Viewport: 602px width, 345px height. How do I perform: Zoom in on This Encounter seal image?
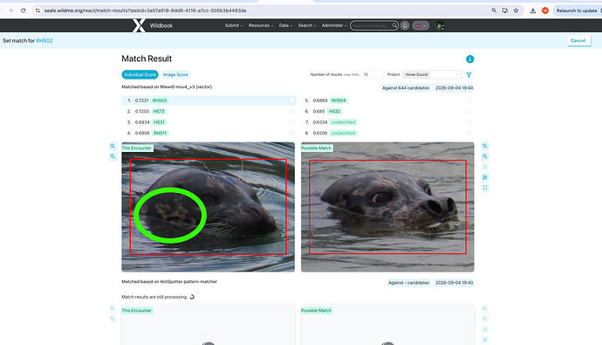(113, 146)
